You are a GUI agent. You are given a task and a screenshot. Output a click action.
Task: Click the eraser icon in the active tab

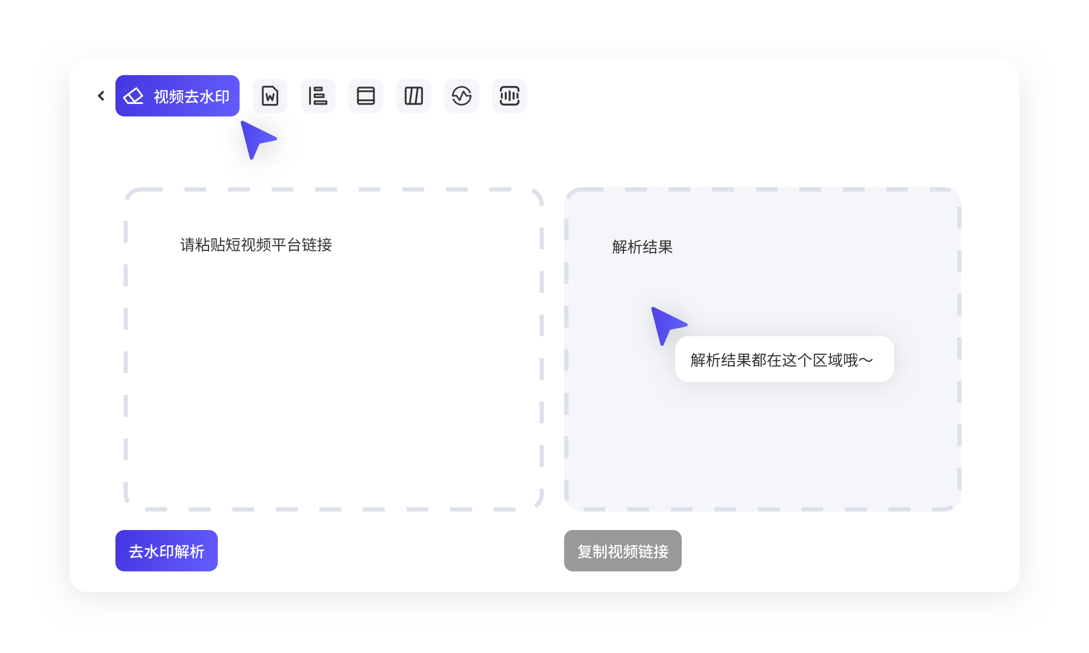tap(133, 96)
